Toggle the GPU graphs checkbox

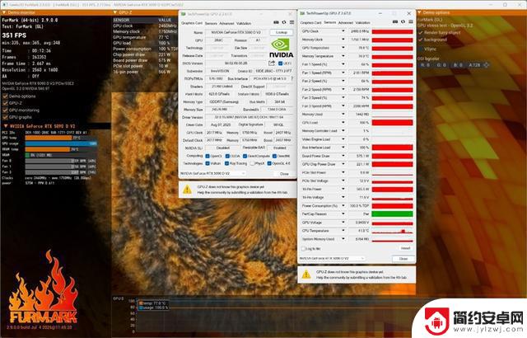tap(5, 117)
